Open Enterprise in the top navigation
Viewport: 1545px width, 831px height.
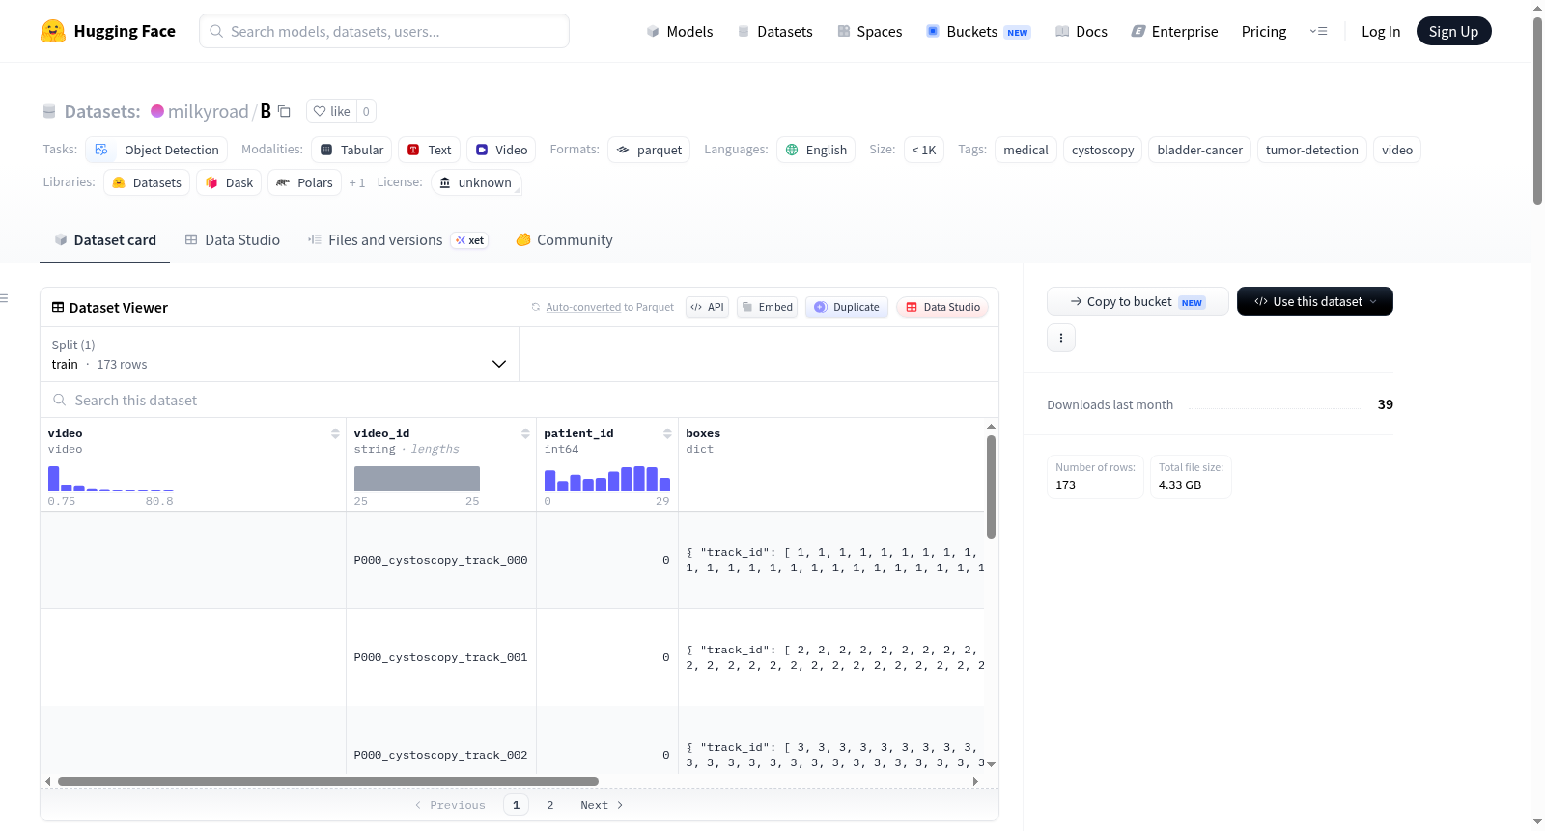tap(1175, 31)
